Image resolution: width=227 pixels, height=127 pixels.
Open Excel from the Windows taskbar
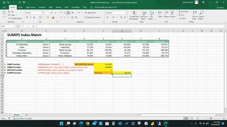(166, 123)
